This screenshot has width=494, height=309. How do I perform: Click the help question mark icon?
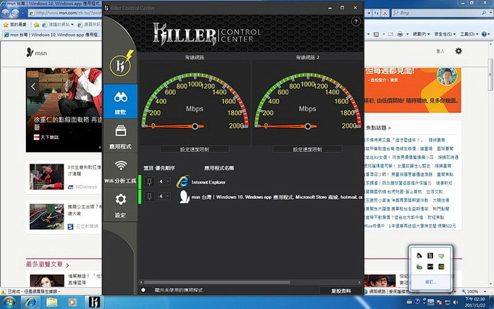coord(356,22)
